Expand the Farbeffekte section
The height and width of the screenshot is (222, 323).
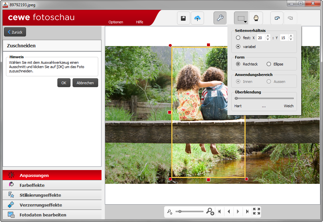tap(32, 185)
